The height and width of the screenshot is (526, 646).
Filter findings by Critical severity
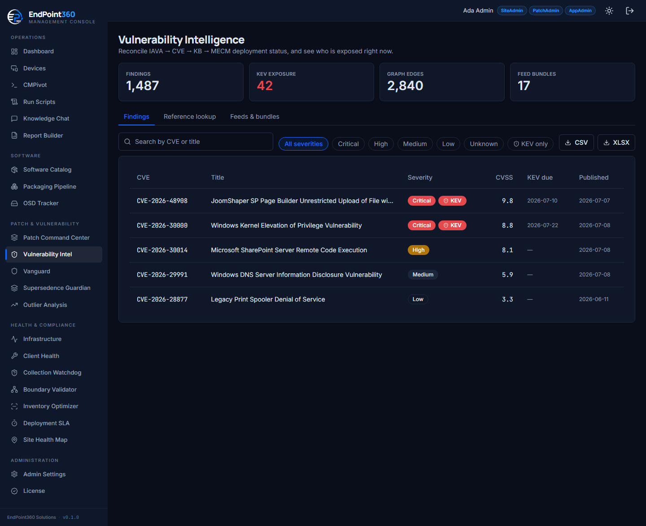click(349, 144)
